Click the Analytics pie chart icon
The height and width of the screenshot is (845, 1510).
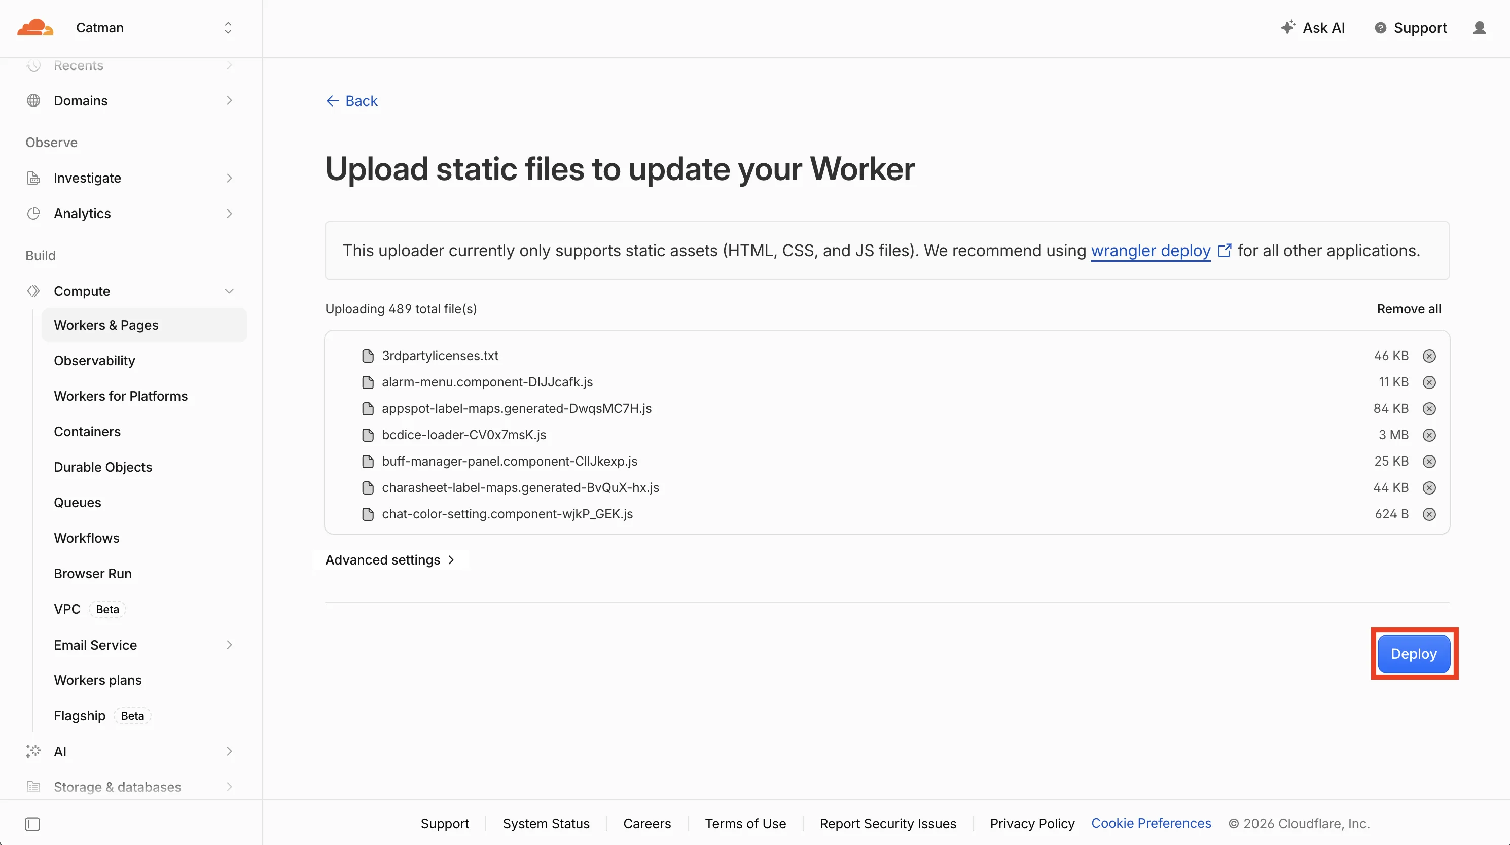coord(33,214)
